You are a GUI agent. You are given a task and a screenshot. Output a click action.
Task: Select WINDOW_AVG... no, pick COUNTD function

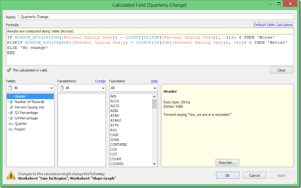117,164
